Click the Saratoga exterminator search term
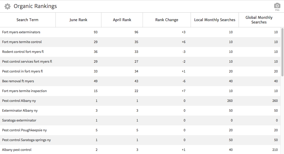This screenshot has width=284, height=154. (x=19, y=120)
